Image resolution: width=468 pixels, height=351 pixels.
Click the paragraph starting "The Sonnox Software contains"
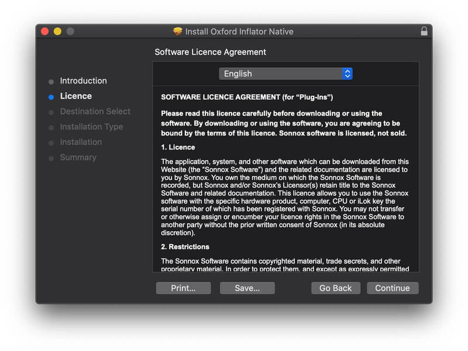285,265
